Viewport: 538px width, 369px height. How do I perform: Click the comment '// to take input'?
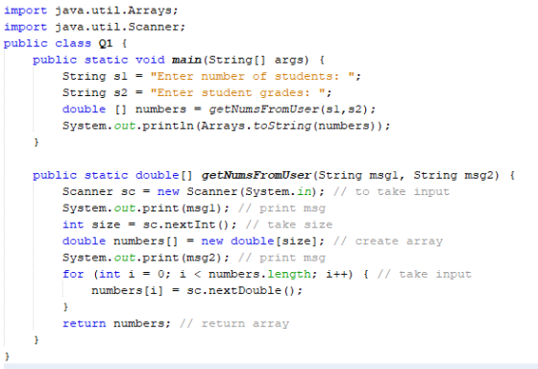[392, 191]
